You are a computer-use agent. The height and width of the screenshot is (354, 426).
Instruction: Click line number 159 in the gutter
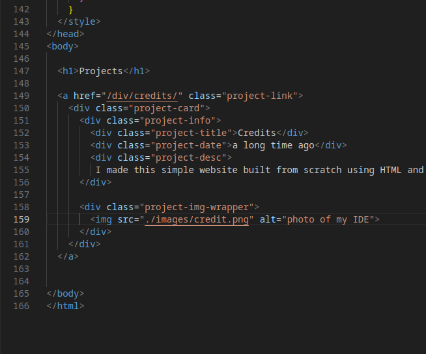21,219
